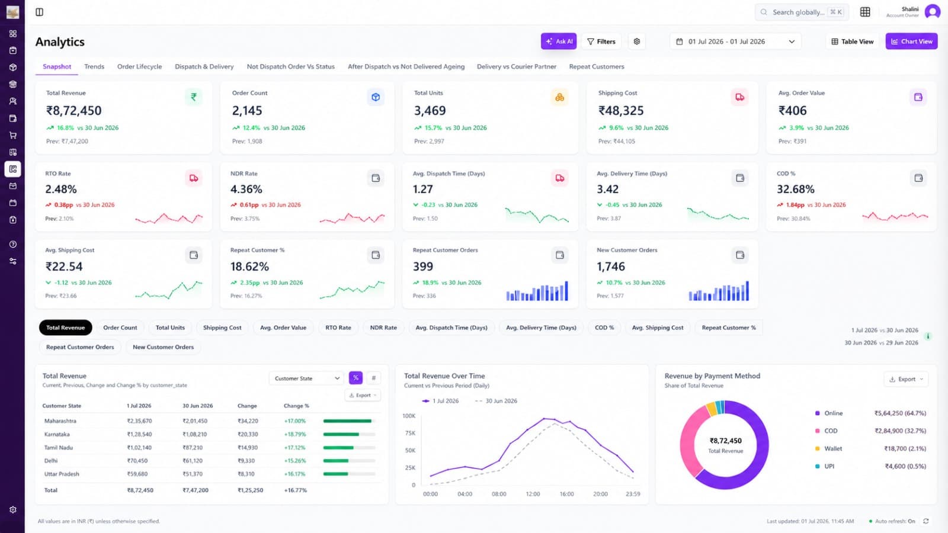
Task: Open the date range dropdown 01 Jul 2026
Action: click(736, 41)
